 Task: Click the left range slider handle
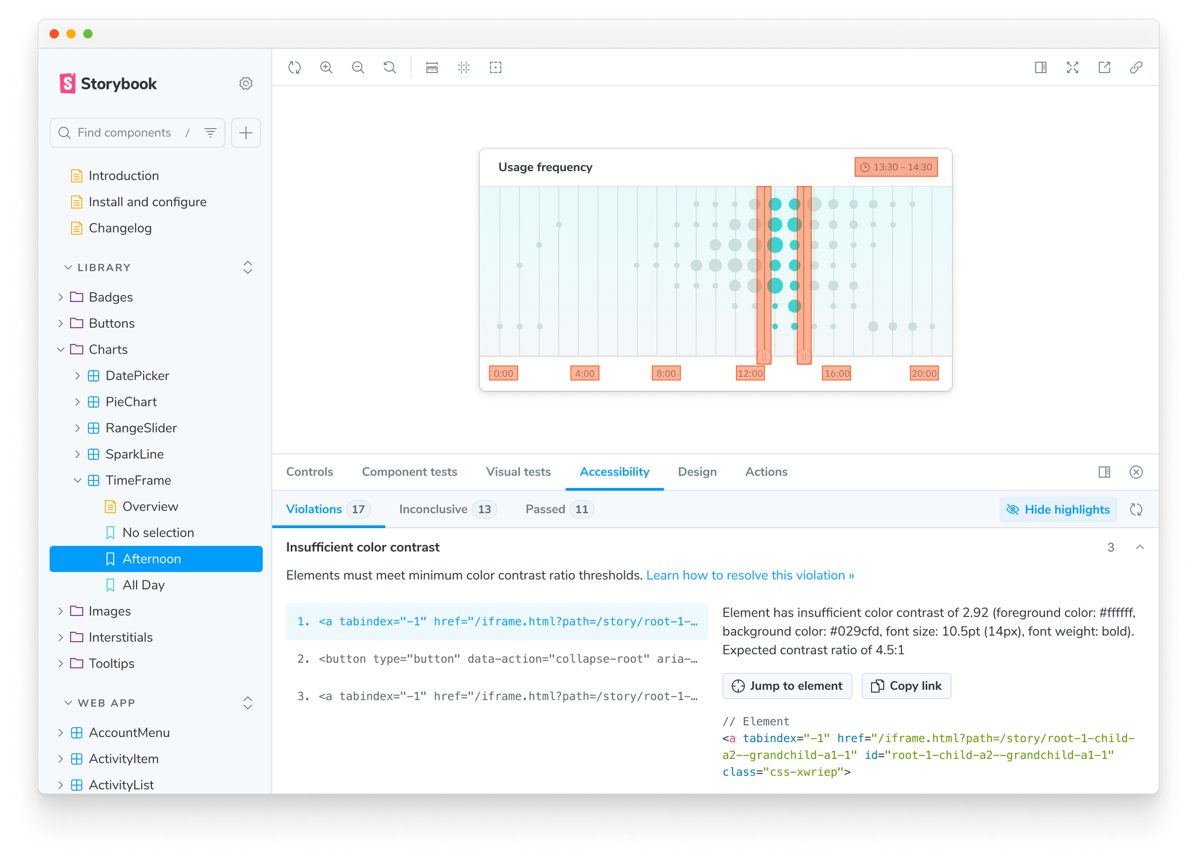764,356
